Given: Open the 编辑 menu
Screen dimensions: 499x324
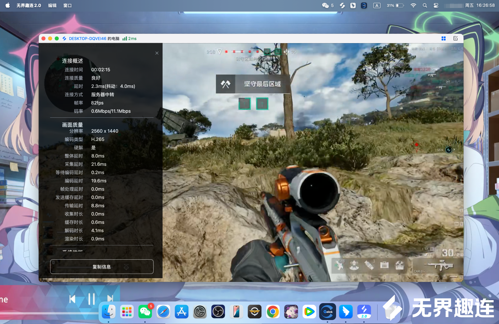Looking at the screenshot, I should (x=52, y=5).
